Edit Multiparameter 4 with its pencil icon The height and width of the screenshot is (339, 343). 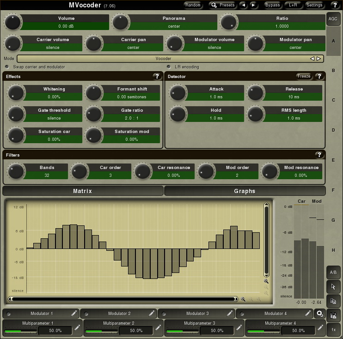coord(319,327)
